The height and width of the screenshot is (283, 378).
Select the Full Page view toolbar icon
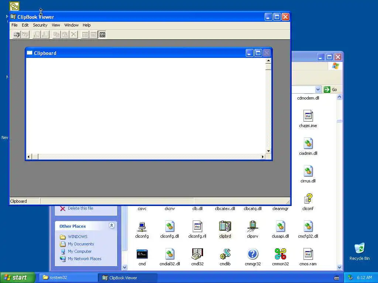point(102,35)
